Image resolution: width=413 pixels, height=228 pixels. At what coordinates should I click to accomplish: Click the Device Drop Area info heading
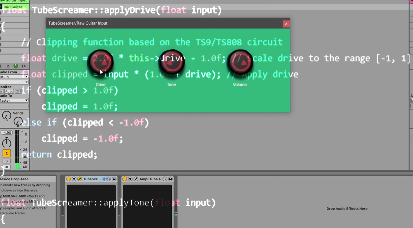click(14, 179)
